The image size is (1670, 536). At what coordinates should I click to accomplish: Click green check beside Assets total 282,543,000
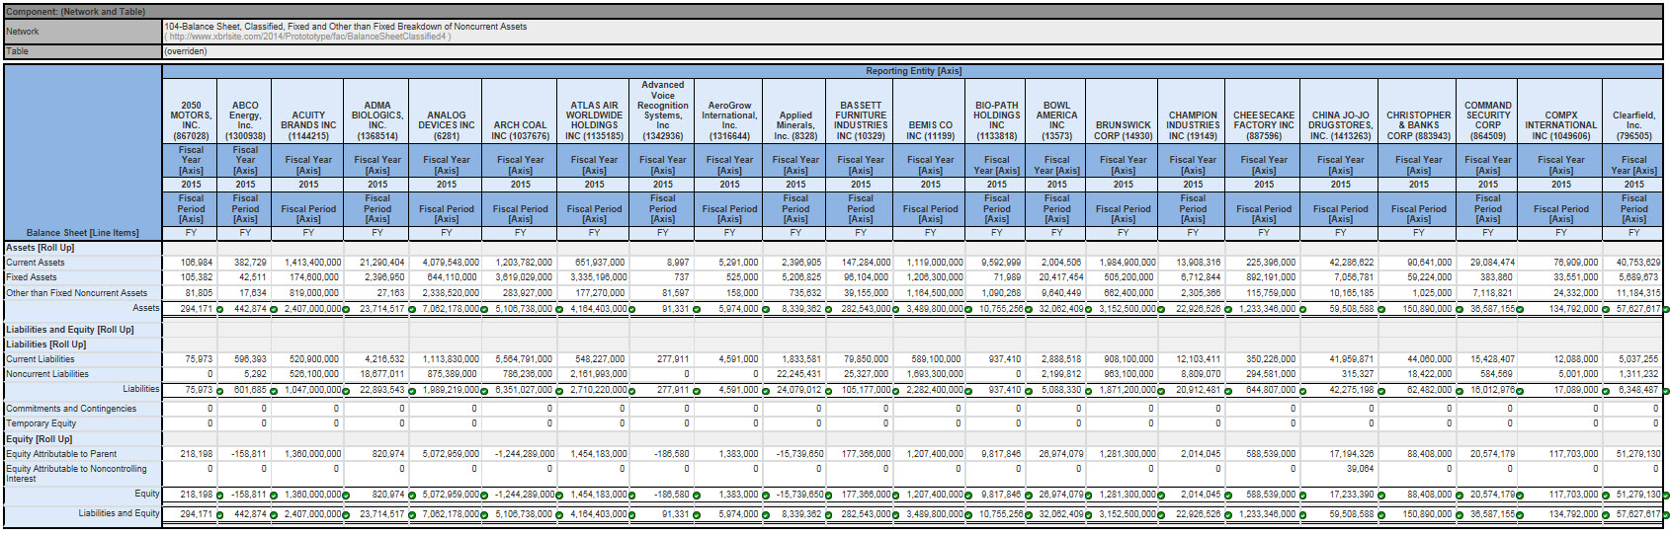[x=894, y=310]
